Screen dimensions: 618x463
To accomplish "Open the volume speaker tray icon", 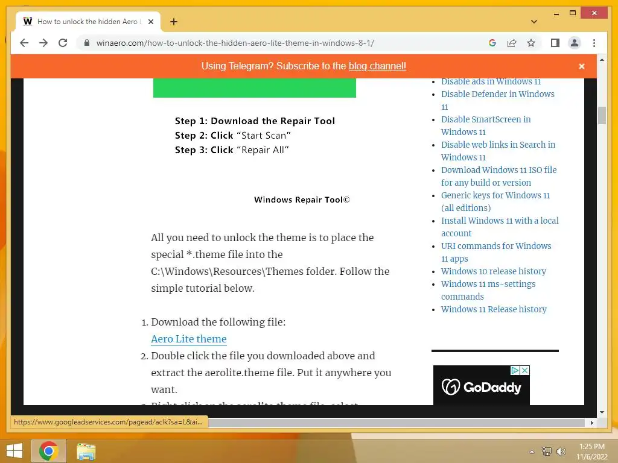I will [x=561, y=451].
